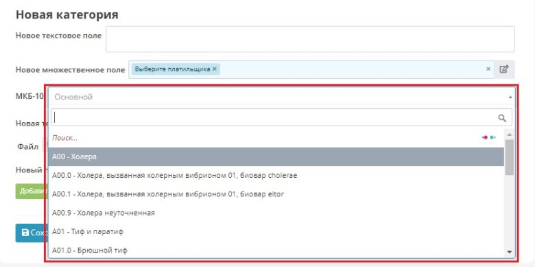Click the blue Save button
The image size is (535, 267).
31,233
